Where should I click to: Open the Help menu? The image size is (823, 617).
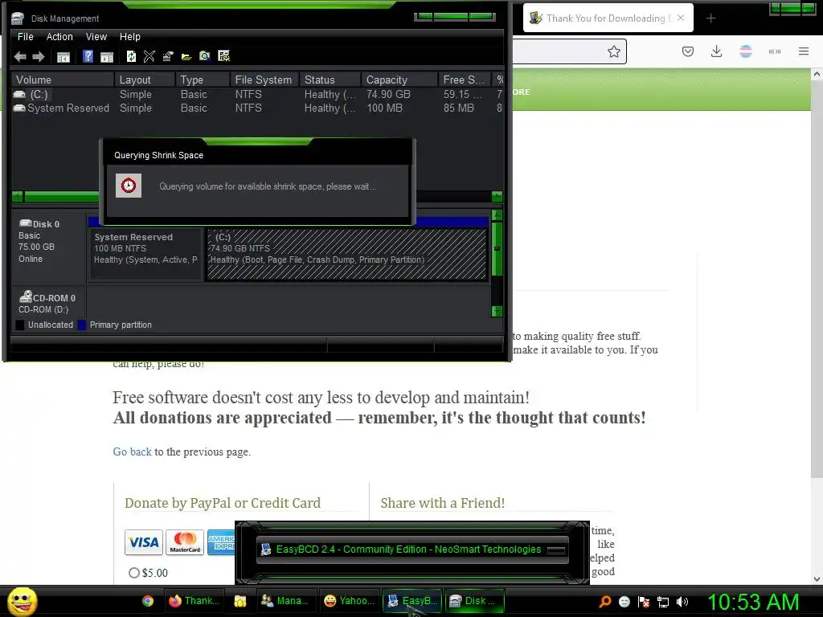pyautogui.click(x=129, y=37)
